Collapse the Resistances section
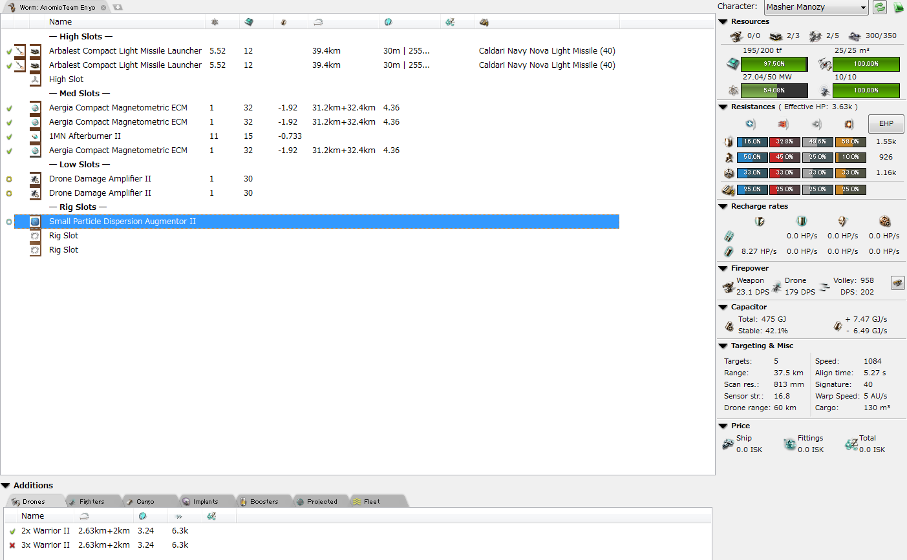 (723, 107)
